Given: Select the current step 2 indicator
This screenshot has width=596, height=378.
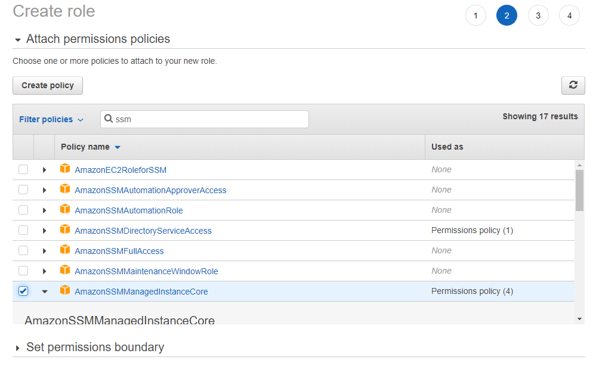Looking at the screenshot, I should (x=507, y=16).
